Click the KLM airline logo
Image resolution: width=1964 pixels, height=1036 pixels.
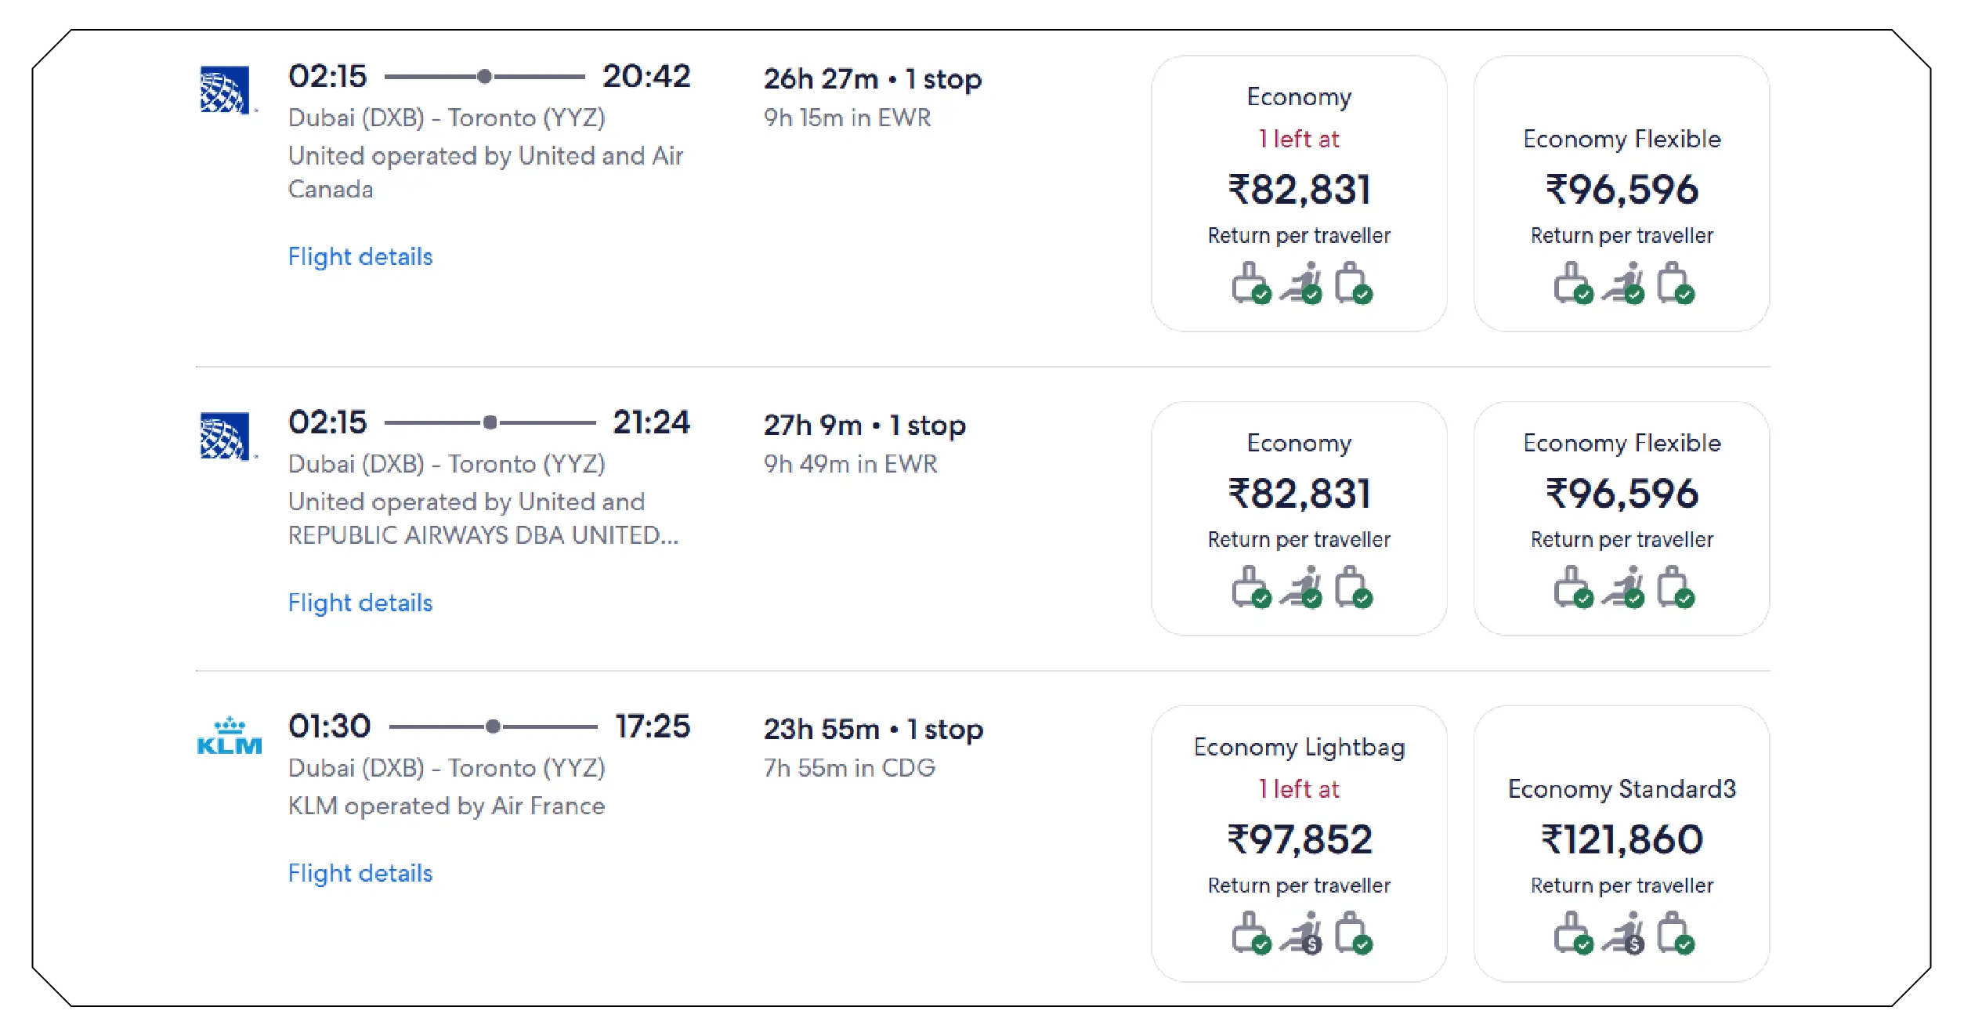pos(229,737)
